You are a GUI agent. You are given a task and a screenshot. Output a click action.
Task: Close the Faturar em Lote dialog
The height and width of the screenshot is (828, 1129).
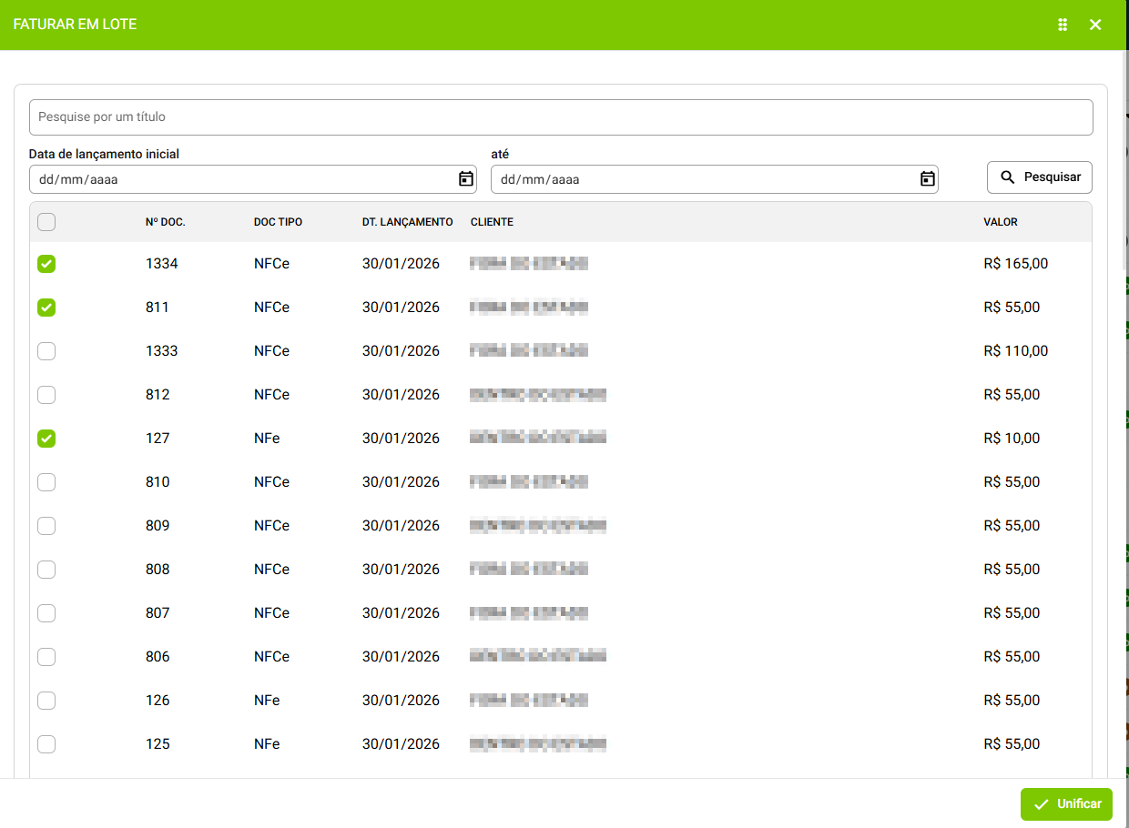pos(1095,25)
